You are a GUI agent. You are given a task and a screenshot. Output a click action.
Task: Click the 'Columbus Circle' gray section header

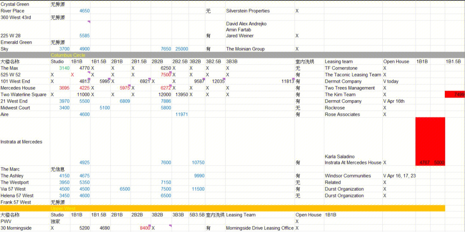point(68,55)
